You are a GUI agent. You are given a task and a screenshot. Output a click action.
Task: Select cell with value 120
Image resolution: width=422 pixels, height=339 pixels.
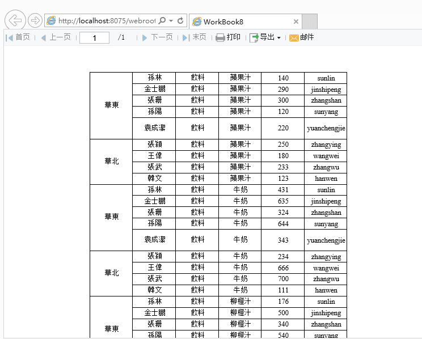click(x=283, y=112)
